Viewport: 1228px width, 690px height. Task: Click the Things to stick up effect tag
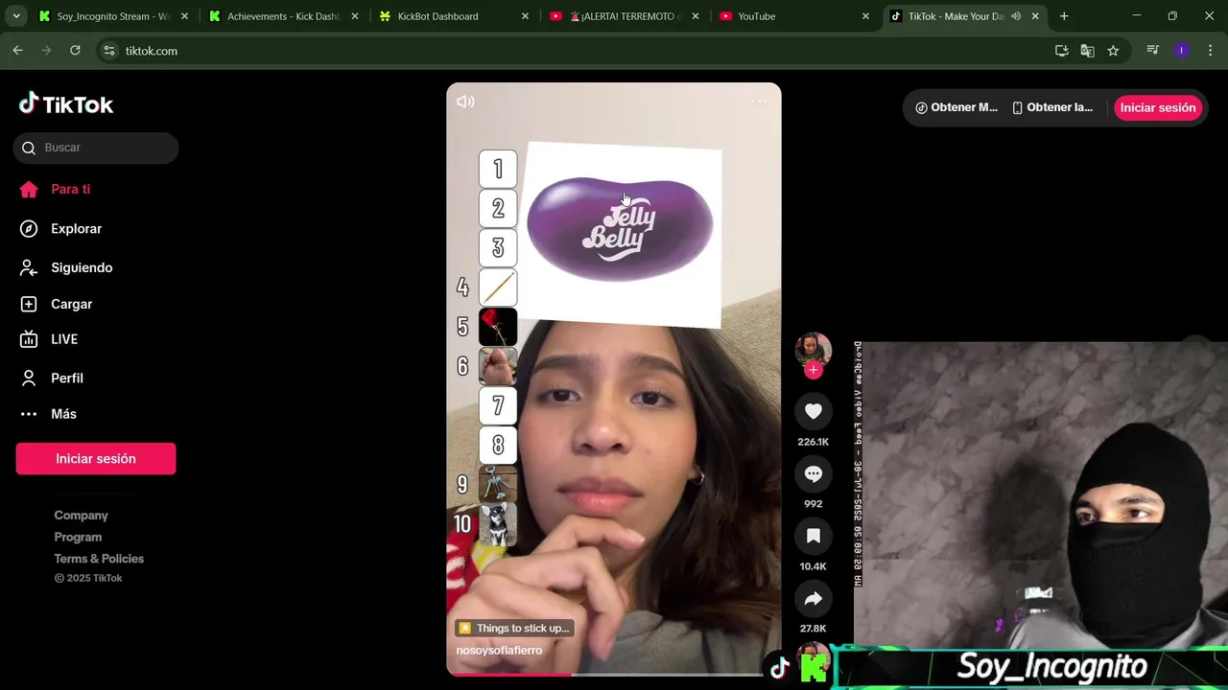(x=514, y=628)
